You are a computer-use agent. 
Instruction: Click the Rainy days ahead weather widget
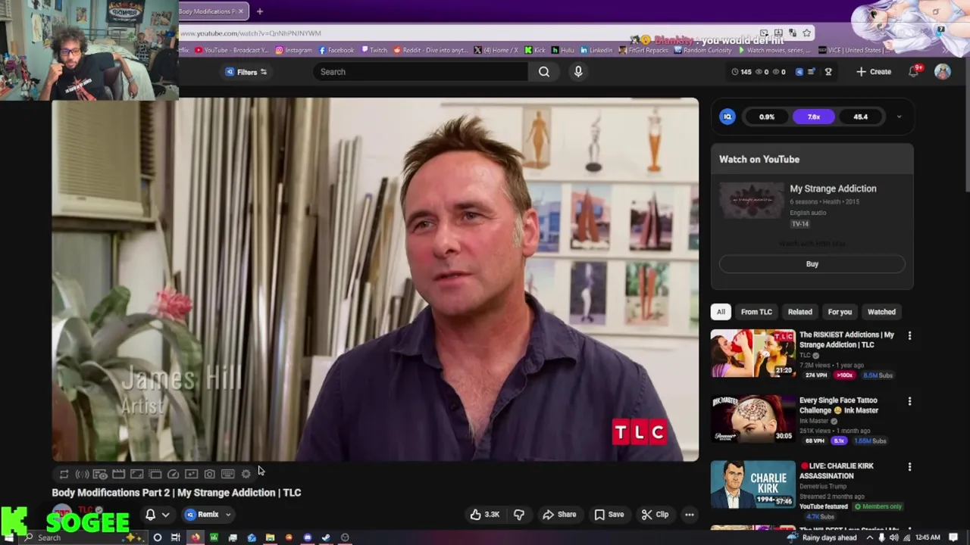(x=822, y=537)
